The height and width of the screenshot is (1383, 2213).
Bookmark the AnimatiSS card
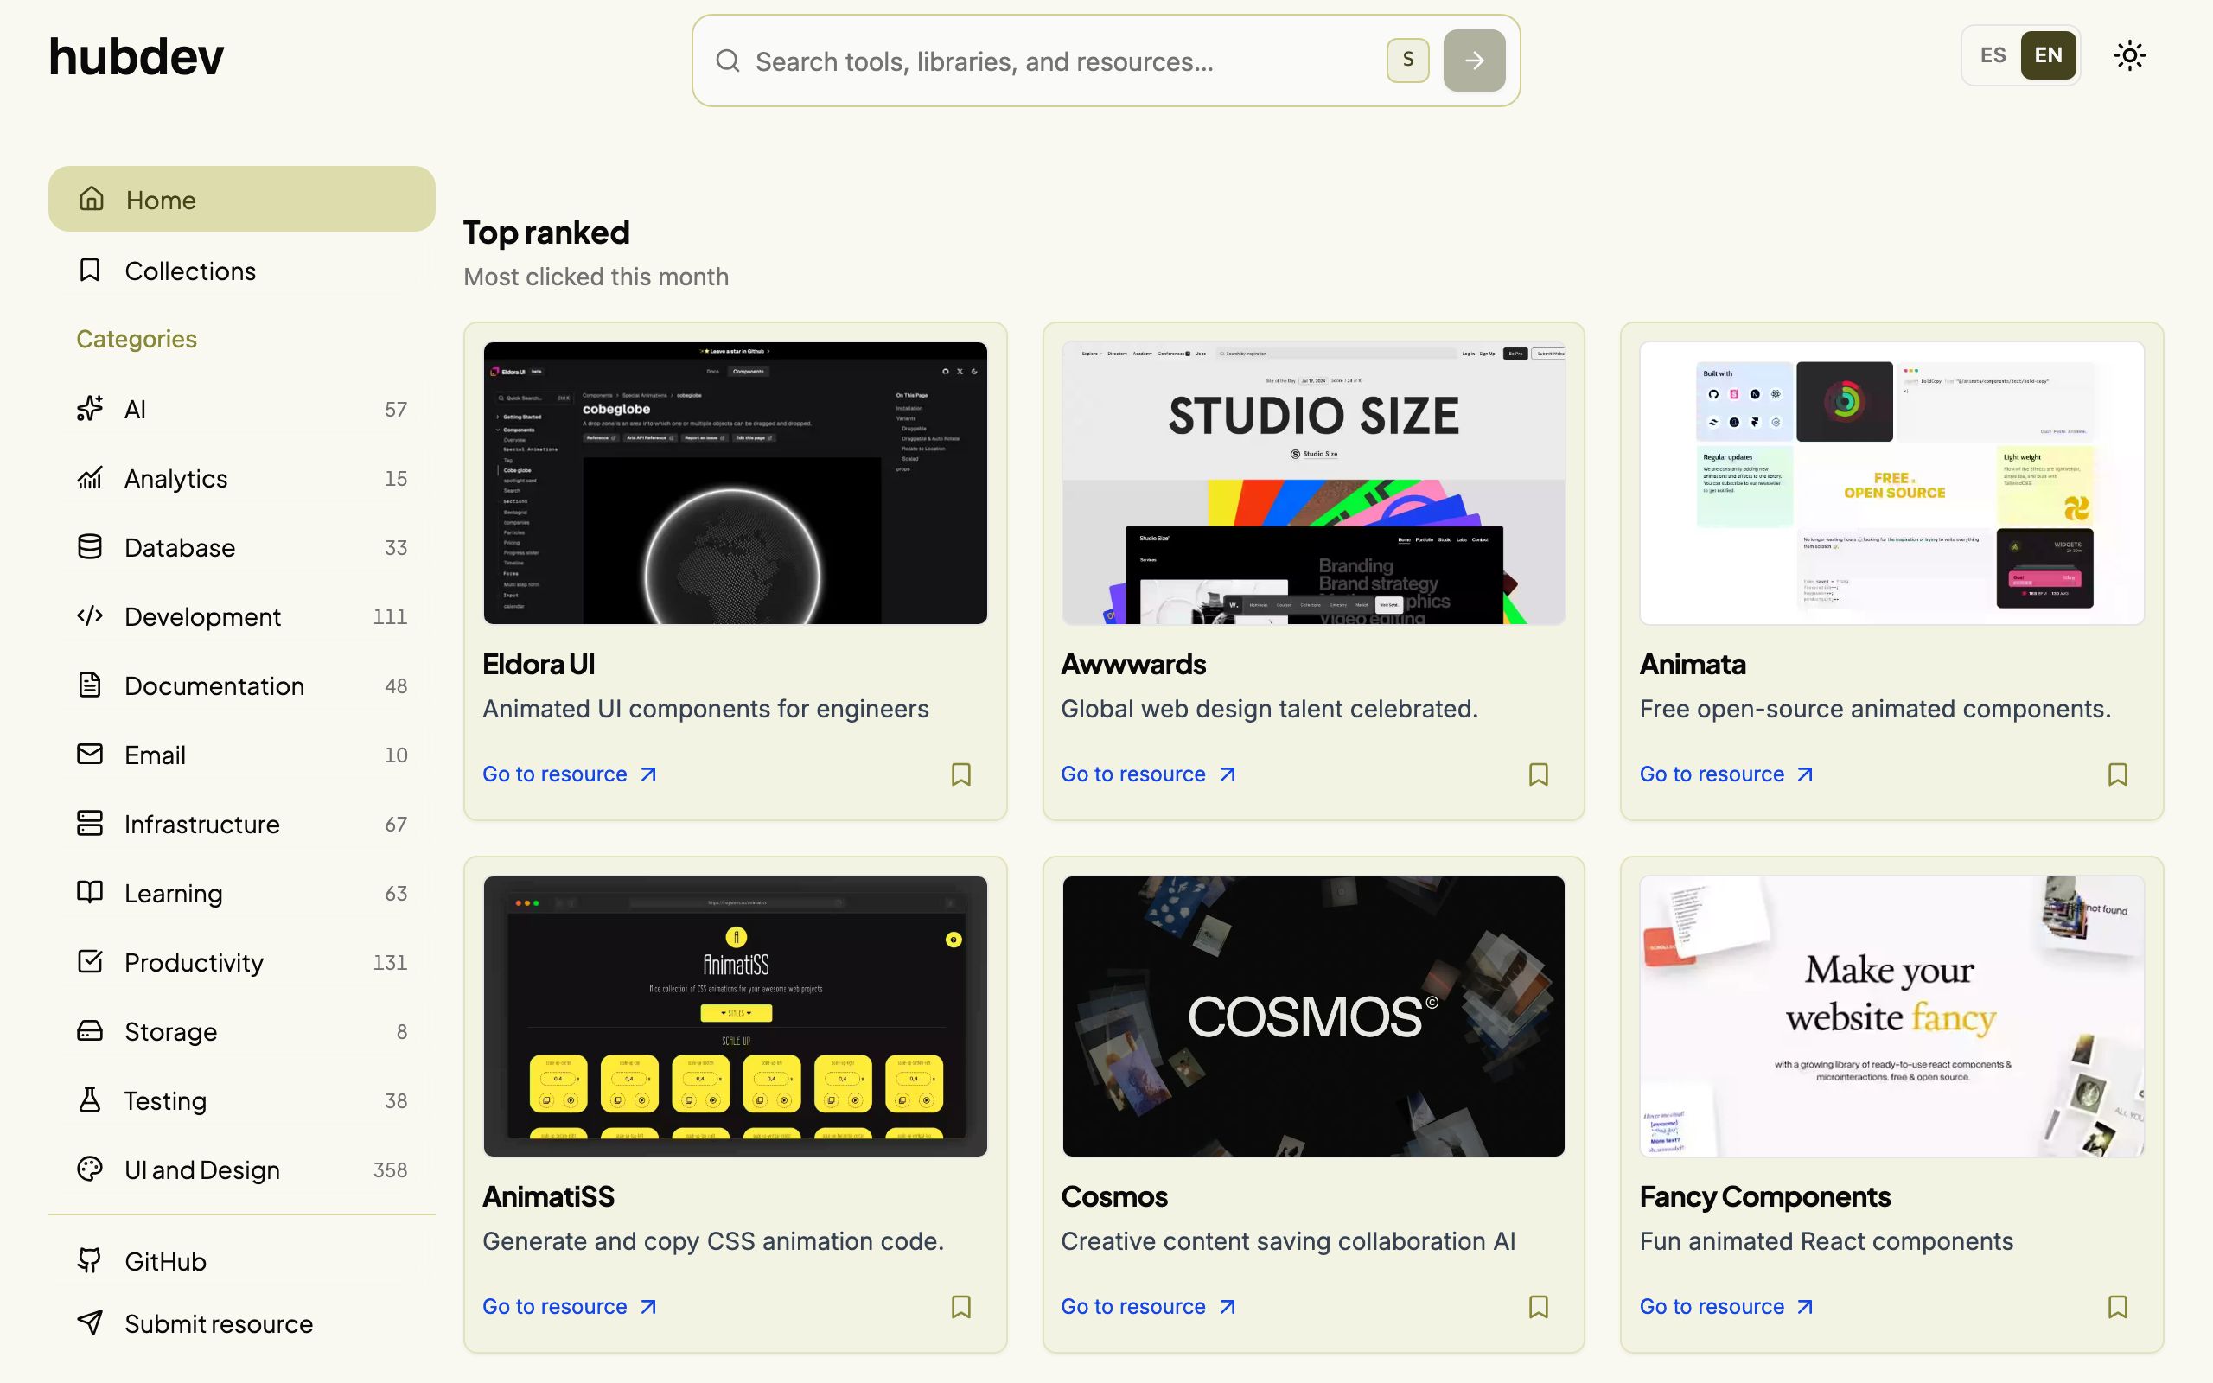tap(960, 1307)
